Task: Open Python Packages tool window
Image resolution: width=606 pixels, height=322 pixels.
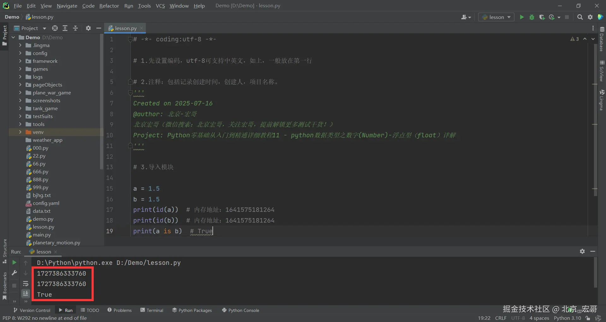Action: coord(192,310)
